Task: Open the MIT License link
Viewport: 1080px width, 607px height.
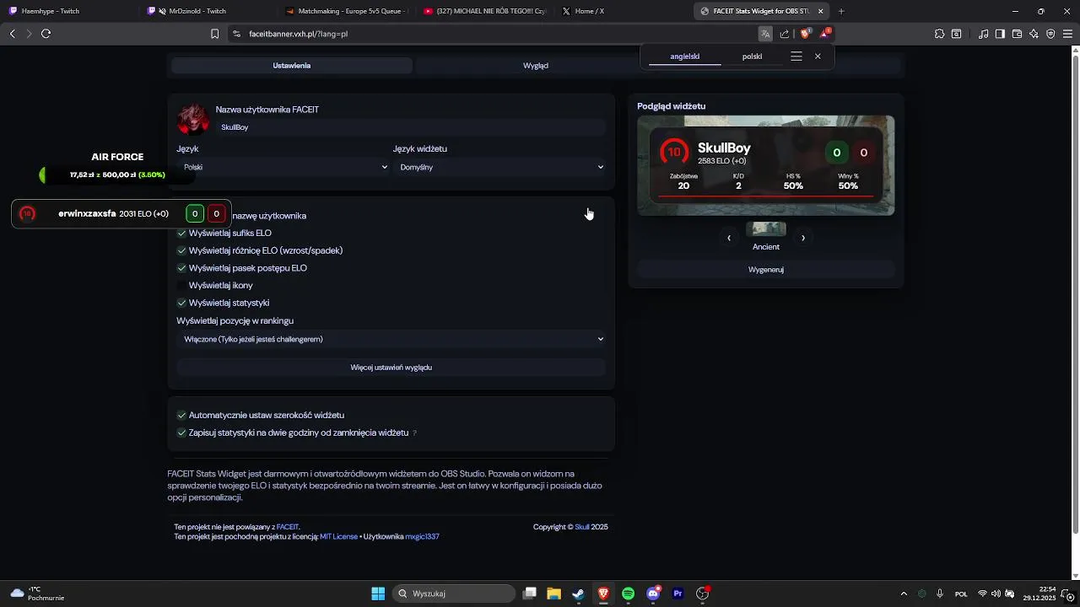Action: pyautogui.click(x=338, y=536)
